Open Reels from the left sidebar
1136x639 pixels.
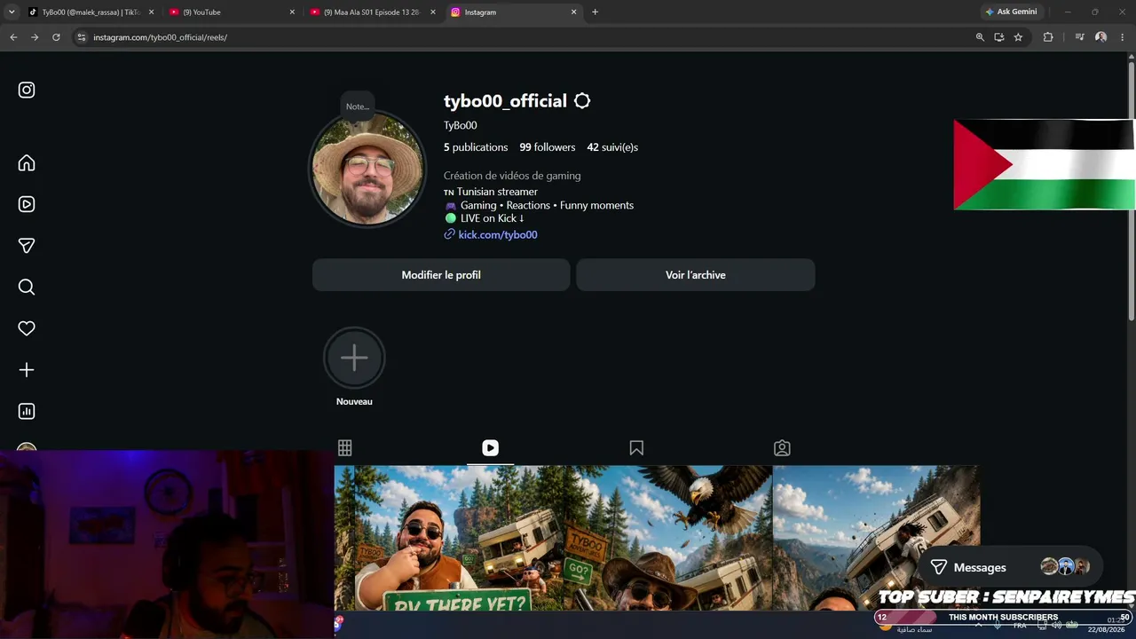tap(27, 204)
